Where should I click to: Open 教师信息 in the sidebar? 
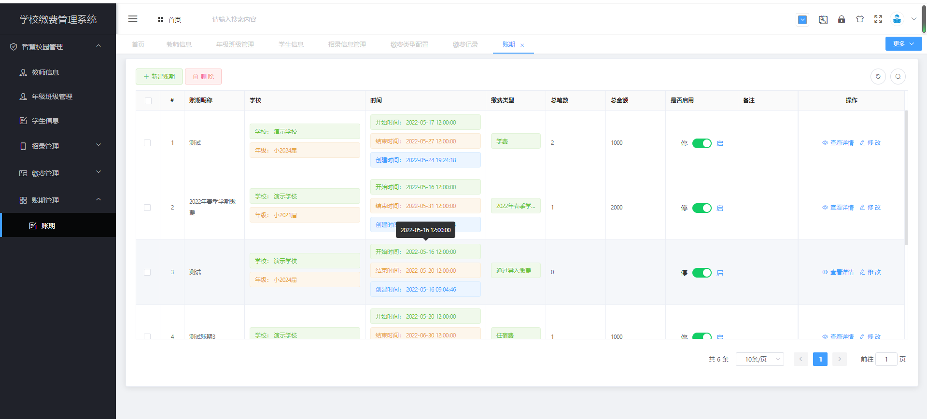(x=45, y=72)
